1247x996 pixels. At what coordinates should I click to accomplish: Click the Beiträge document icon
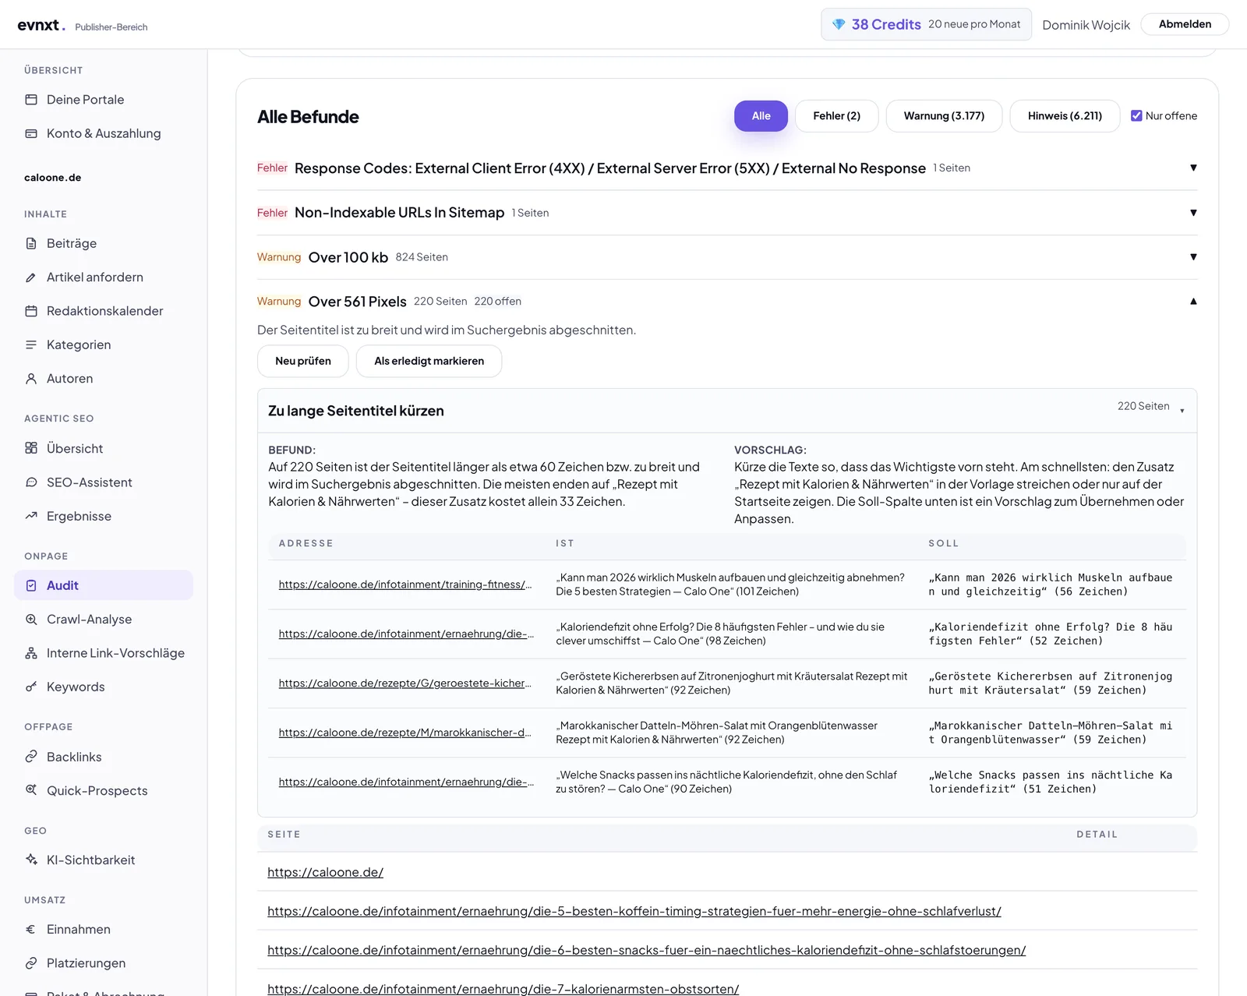coord(31,243)
